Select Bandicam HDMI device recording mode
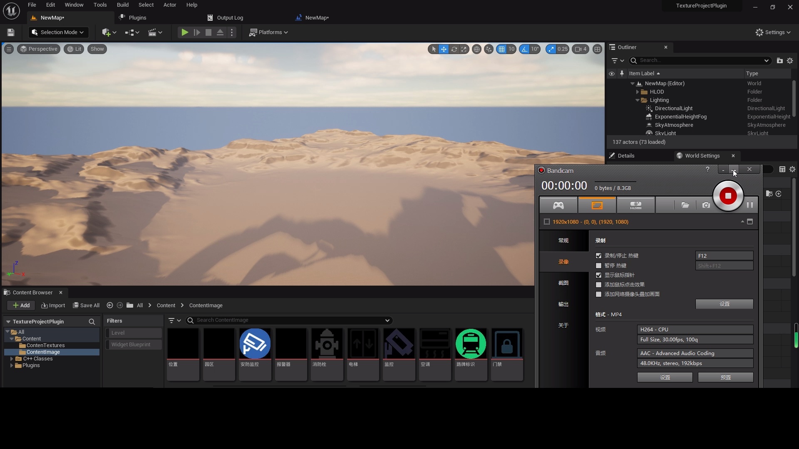This screenshot has width=799, height=449. pyautogui.click(x=635, y=205)
